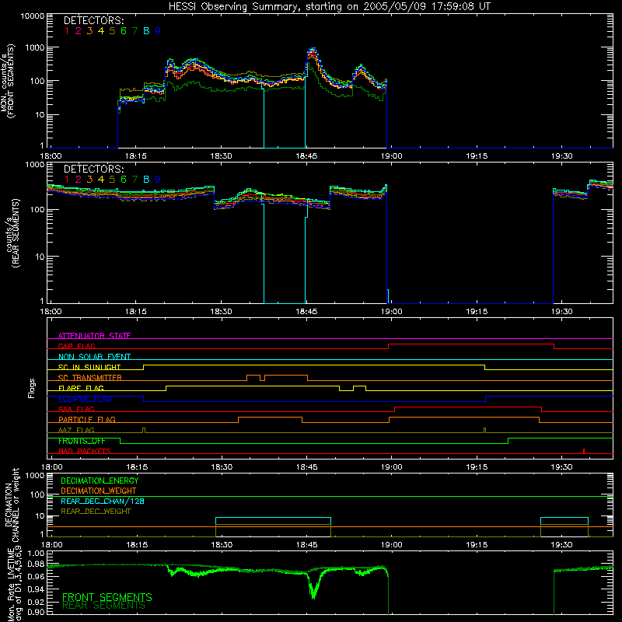This screenshot has width=622, height=622.
Task: Select dark green detector 7 in front legend
Action: [135, 31]
